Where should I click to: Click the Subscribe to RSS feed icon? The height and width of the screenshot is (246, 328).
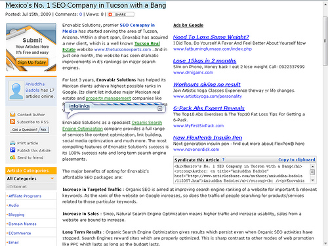coord(12,121)
